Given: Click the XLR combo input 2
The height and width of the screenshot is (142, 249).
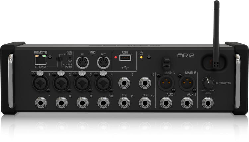Looking at the screenshot, I should [61, 83].
